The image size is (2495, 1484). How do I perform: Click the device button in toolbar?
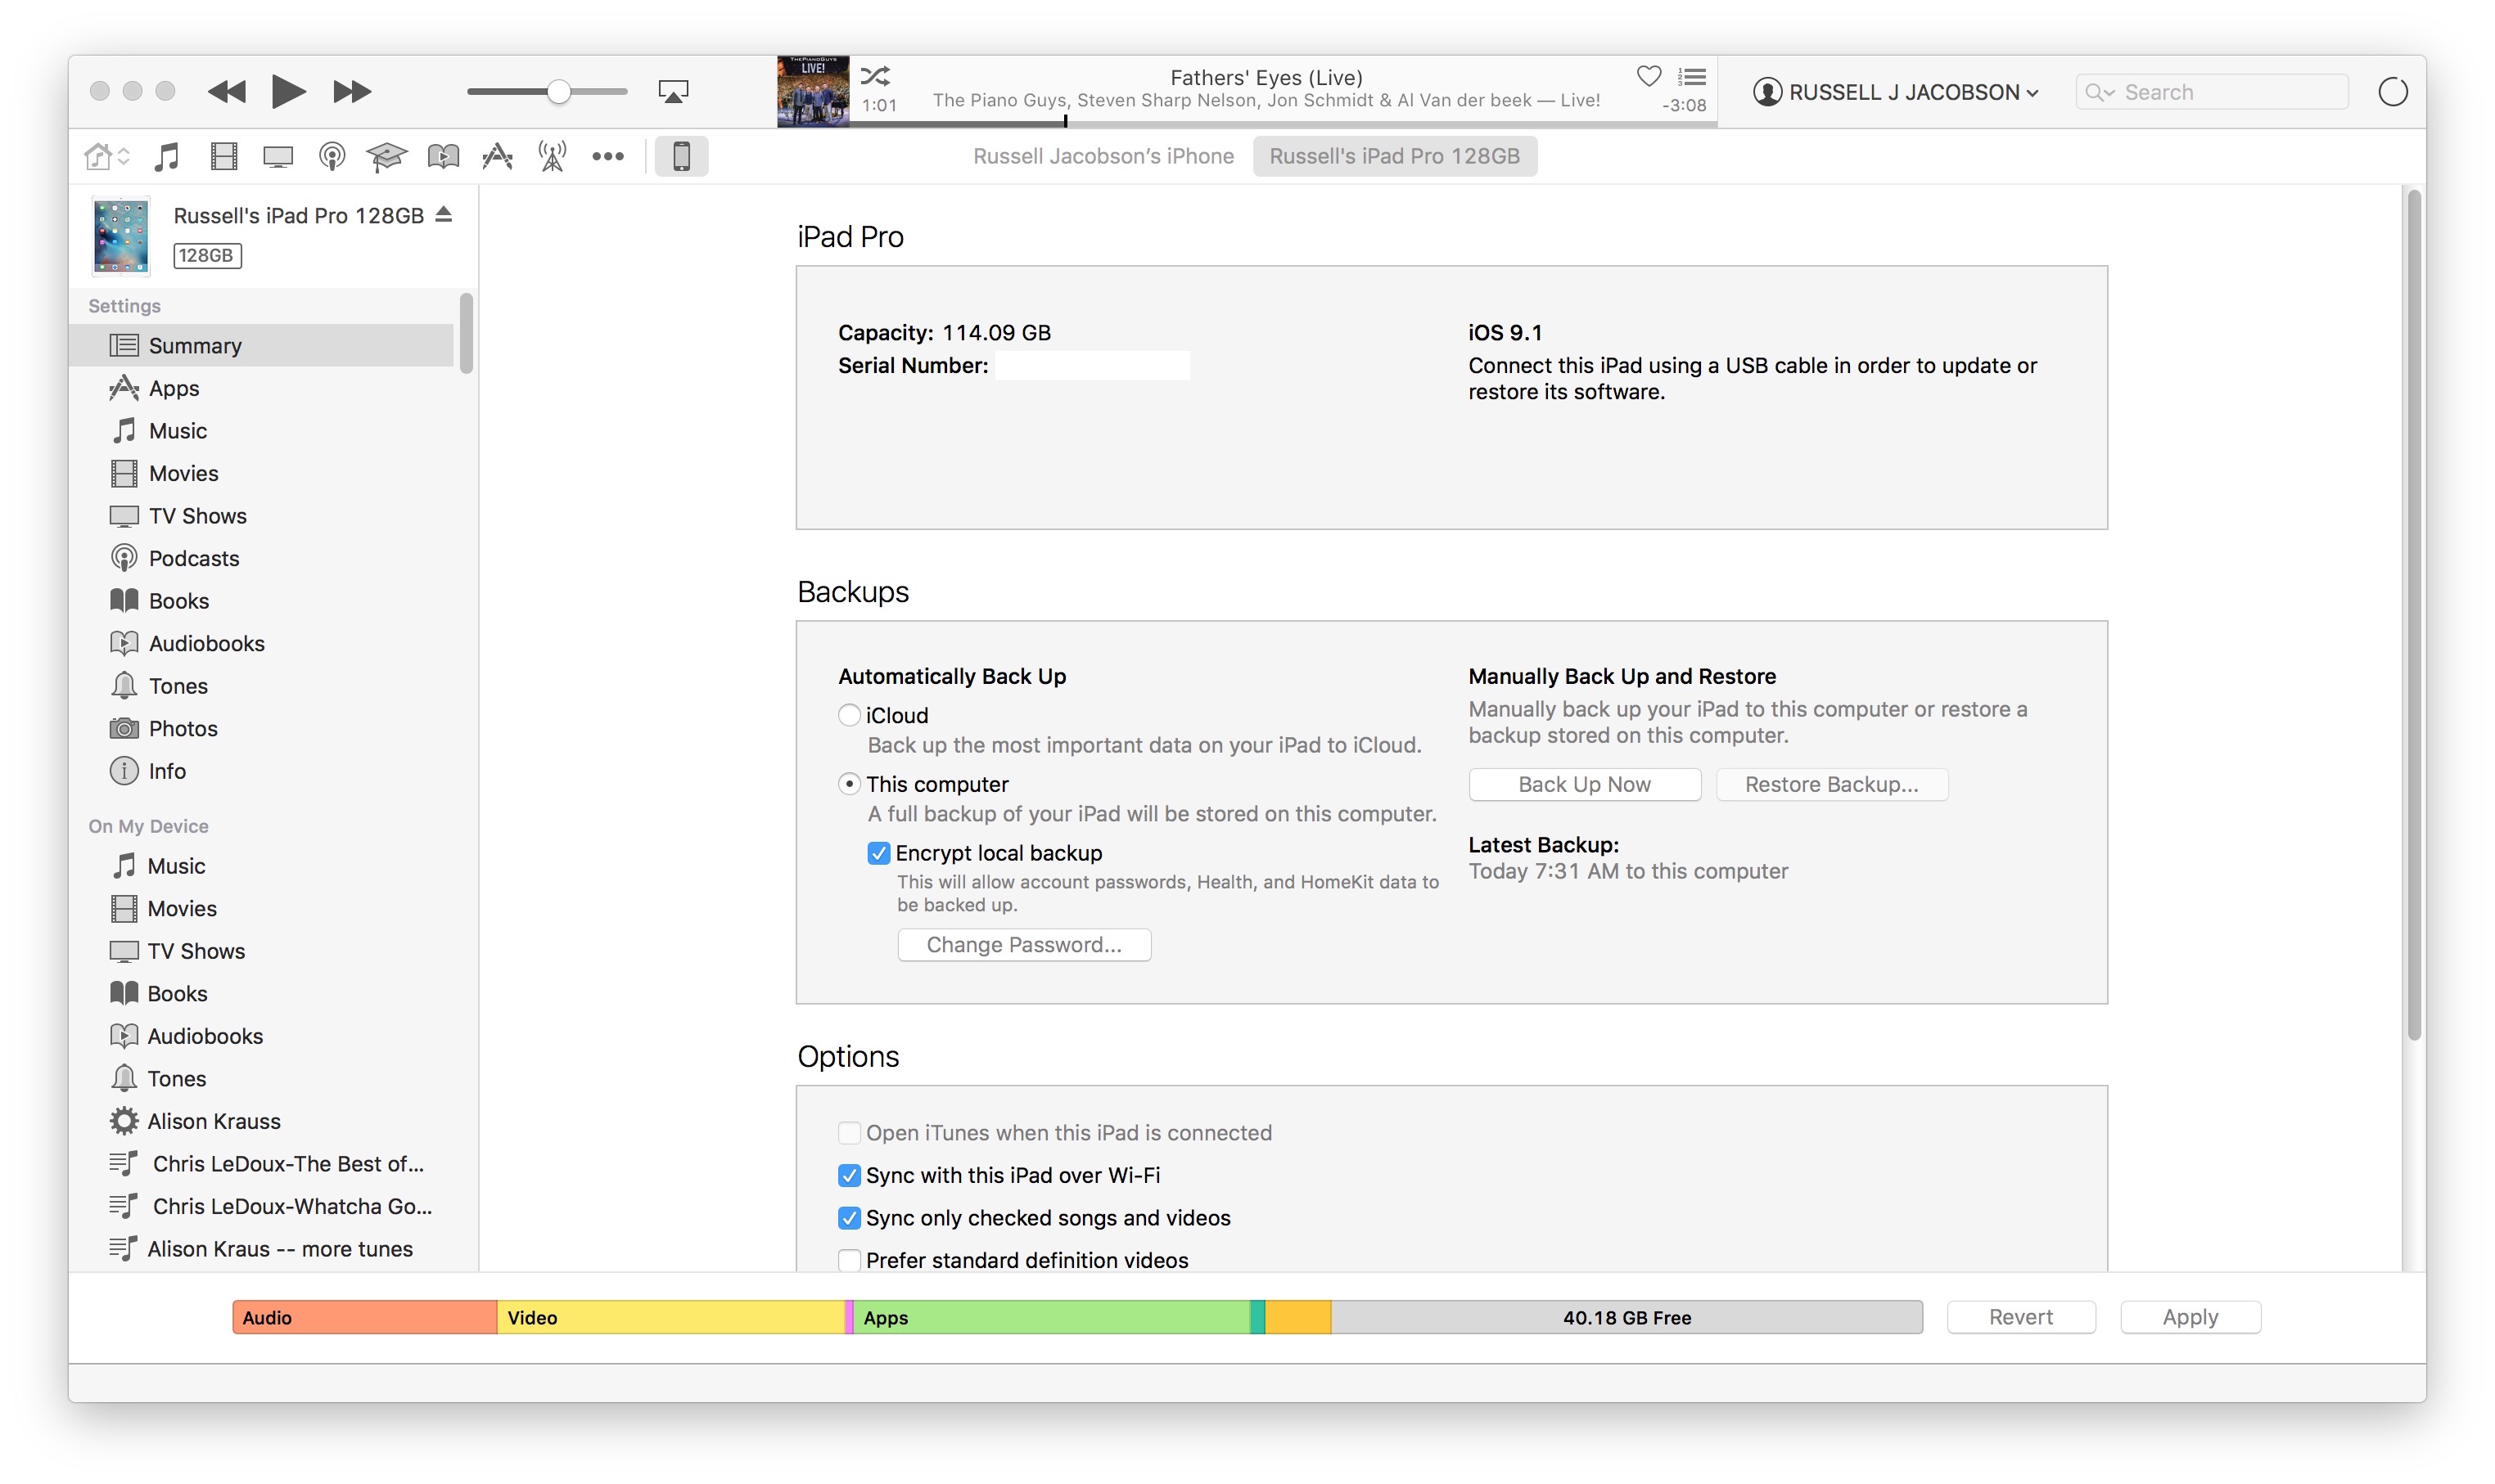[681, 156]
